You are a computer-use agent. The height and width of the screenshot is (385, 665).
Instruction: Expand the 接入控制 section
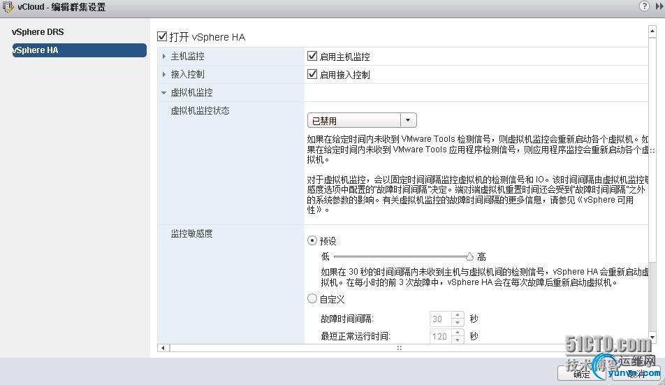click(x=164, y=74)
